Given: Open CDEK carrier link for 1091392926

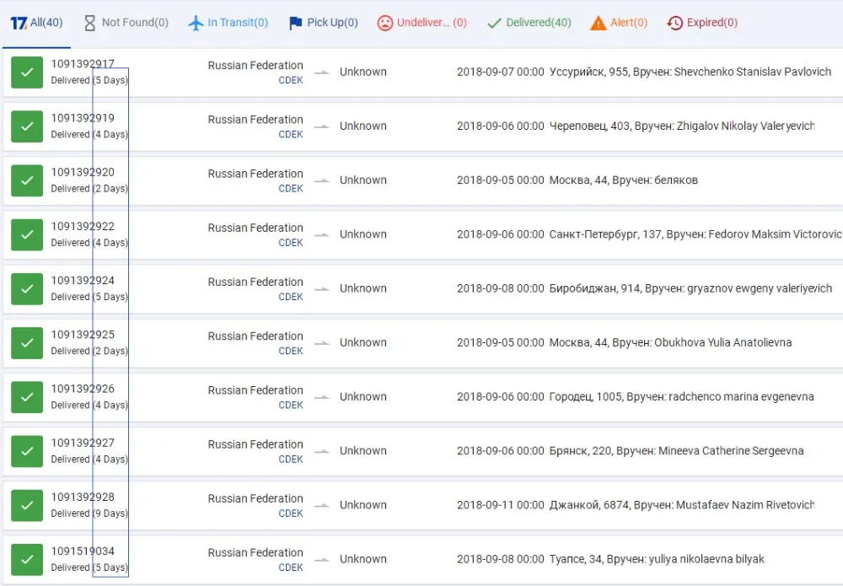Looking at the screenshot, I should click(291, 405).
